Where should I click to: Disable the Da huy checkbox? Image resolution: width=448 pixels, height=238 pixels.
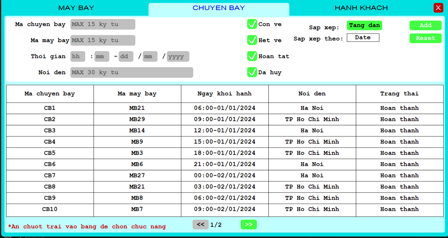coord(252,72)
